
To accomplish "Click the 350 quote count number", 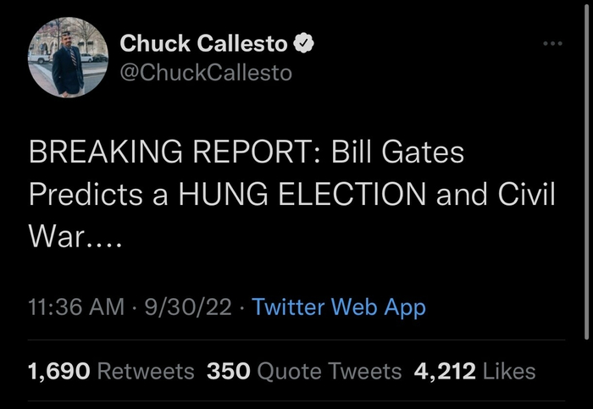I will click(x=227, y=371).
